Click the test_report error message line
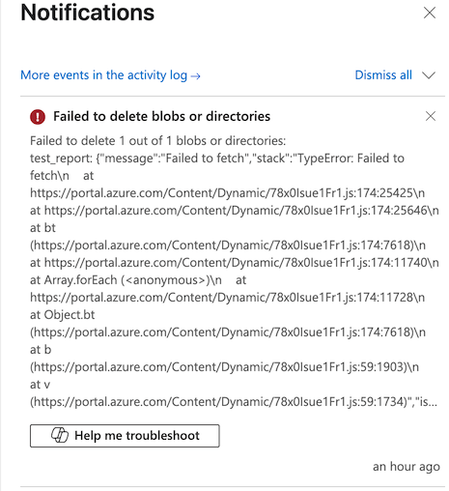 [x=217, y=159]
